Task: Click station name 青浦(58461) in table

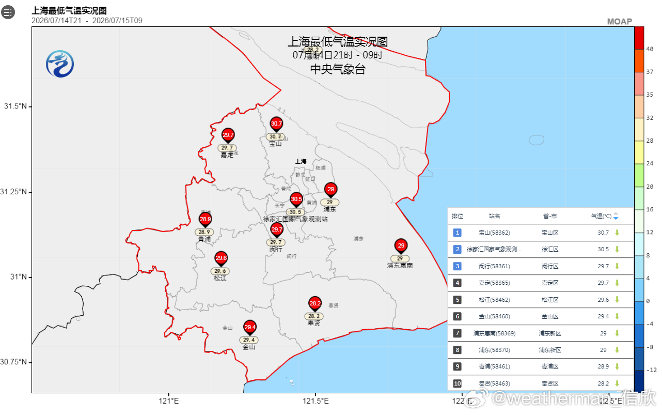Action: click(x=494, y=366)
